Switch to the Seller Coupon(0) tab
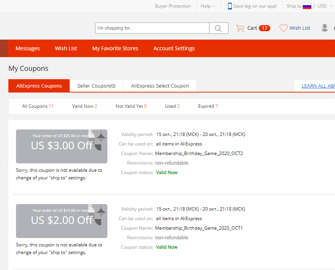The height and width of the screenshot is (270, 335). 96,86
